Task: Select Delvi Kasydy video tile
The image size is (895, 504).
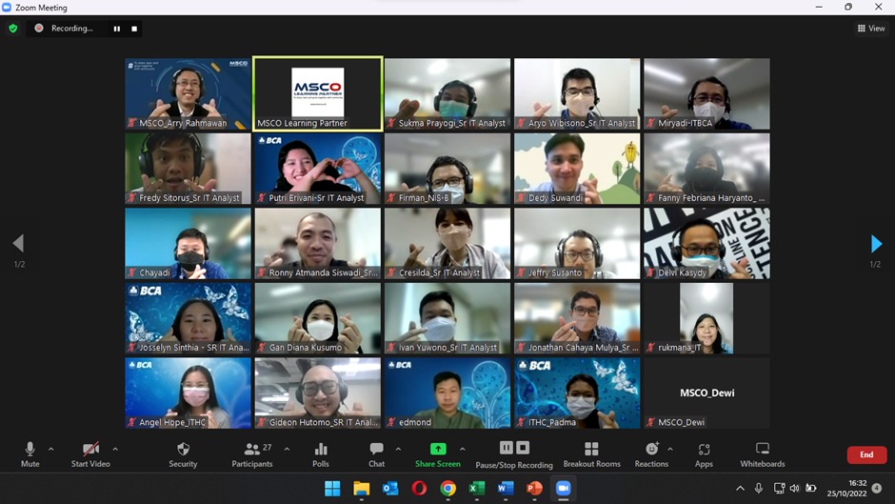Action: coord(706,244)
